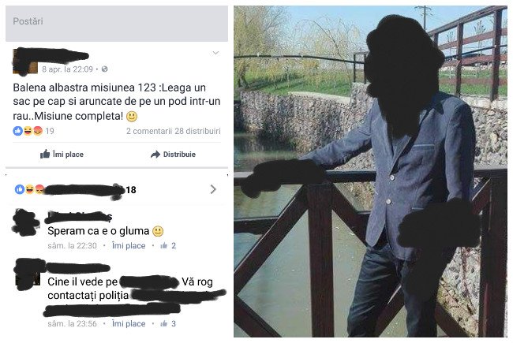Click the share arrow icon beside Distribuie
The width and height of the screenshot is (513, 343).
(155, 155)
